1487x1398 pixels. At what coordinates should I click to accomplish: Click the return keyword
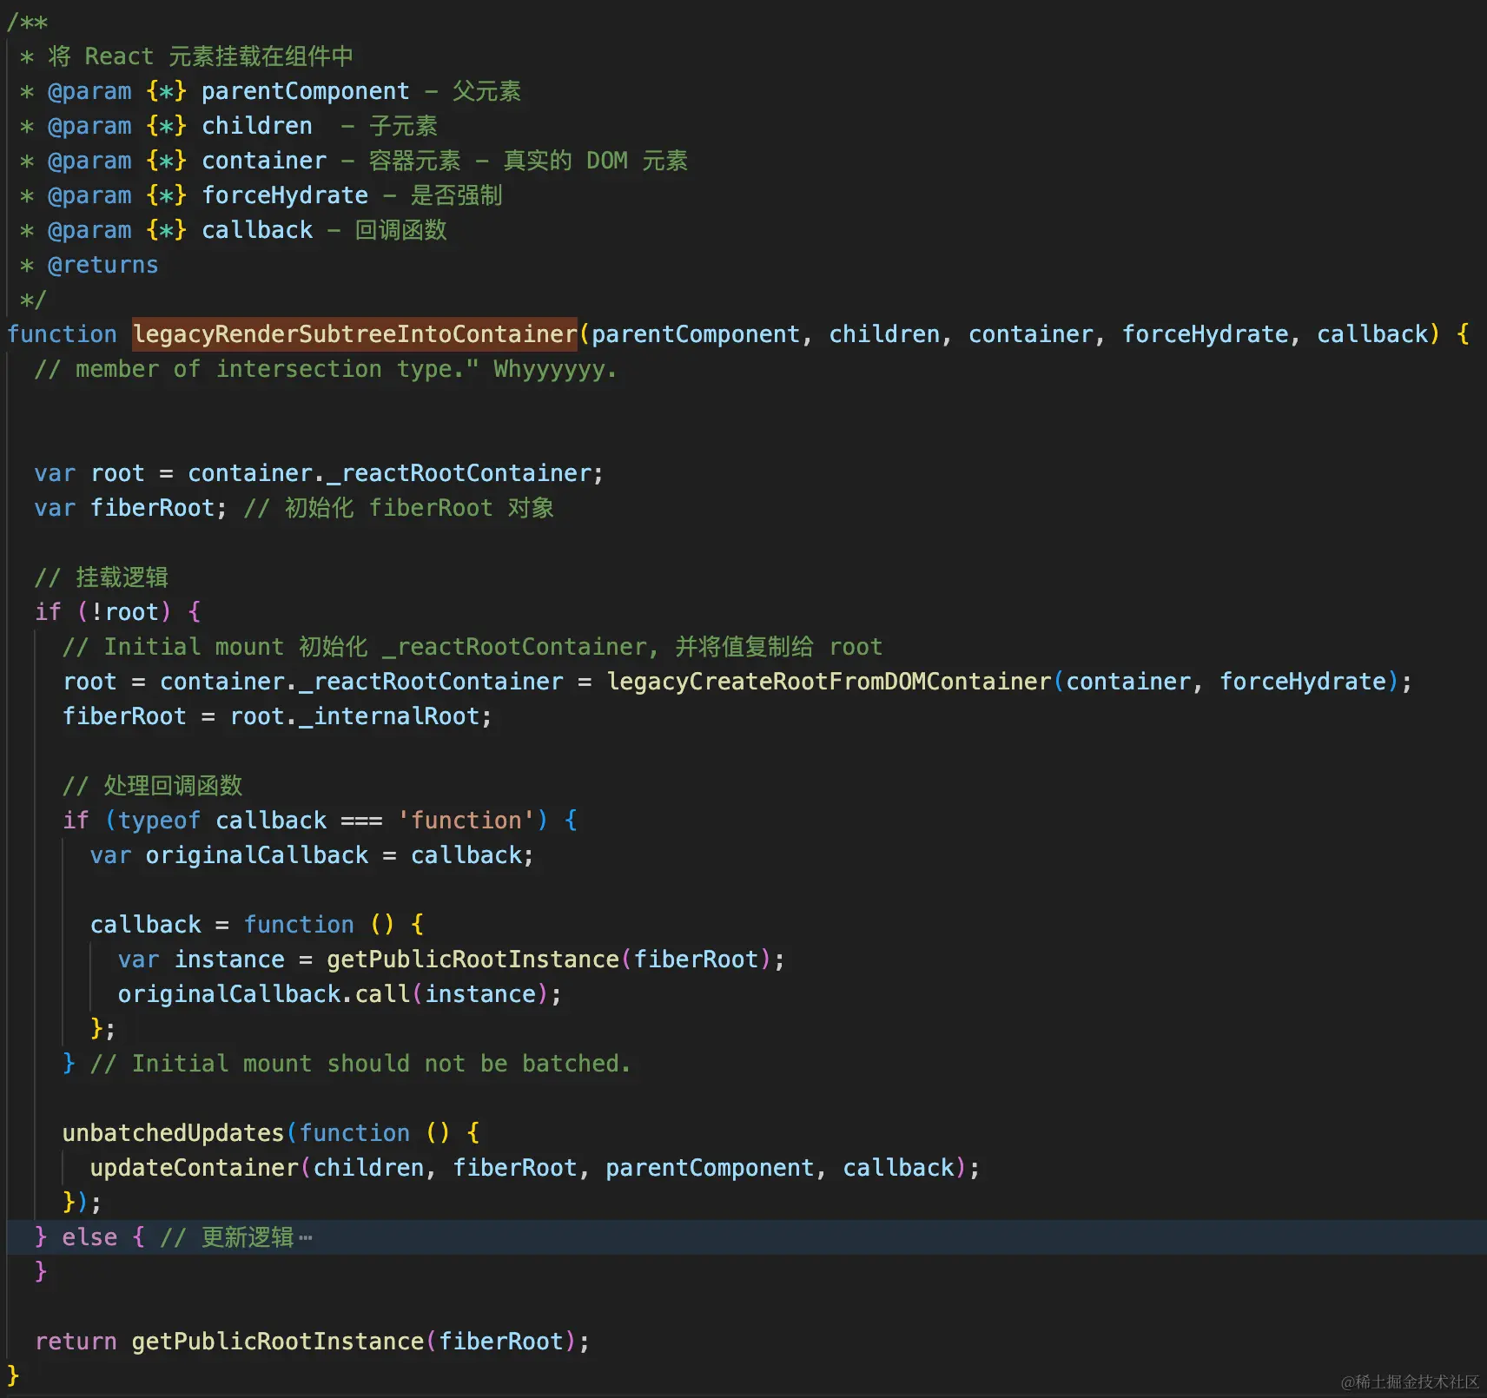point(76,1342)
